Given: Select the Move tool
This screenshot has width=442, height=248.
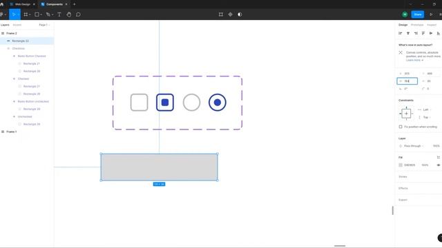Looking at the screenshot, I should (13, 14).
